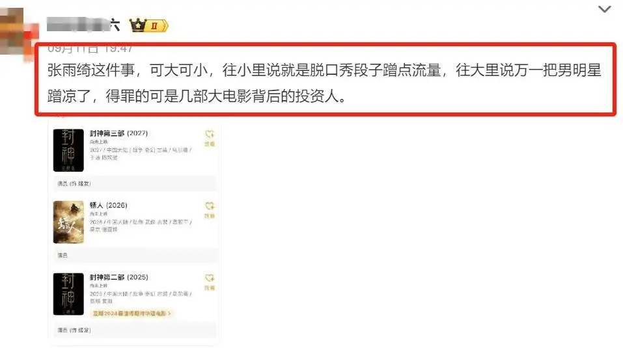Click the 09月11日 post timestamp
Viewport: 623px width, 348px height.
(90, 48)
